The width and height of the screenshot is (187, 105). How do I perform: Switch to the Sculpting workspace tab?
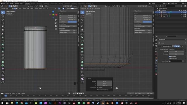[39, 4]
